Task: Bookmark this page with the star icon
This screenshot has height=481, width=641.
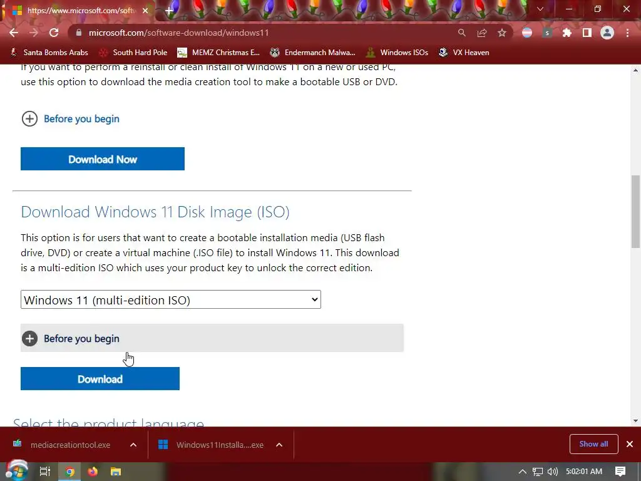Action: coord(502,33)
